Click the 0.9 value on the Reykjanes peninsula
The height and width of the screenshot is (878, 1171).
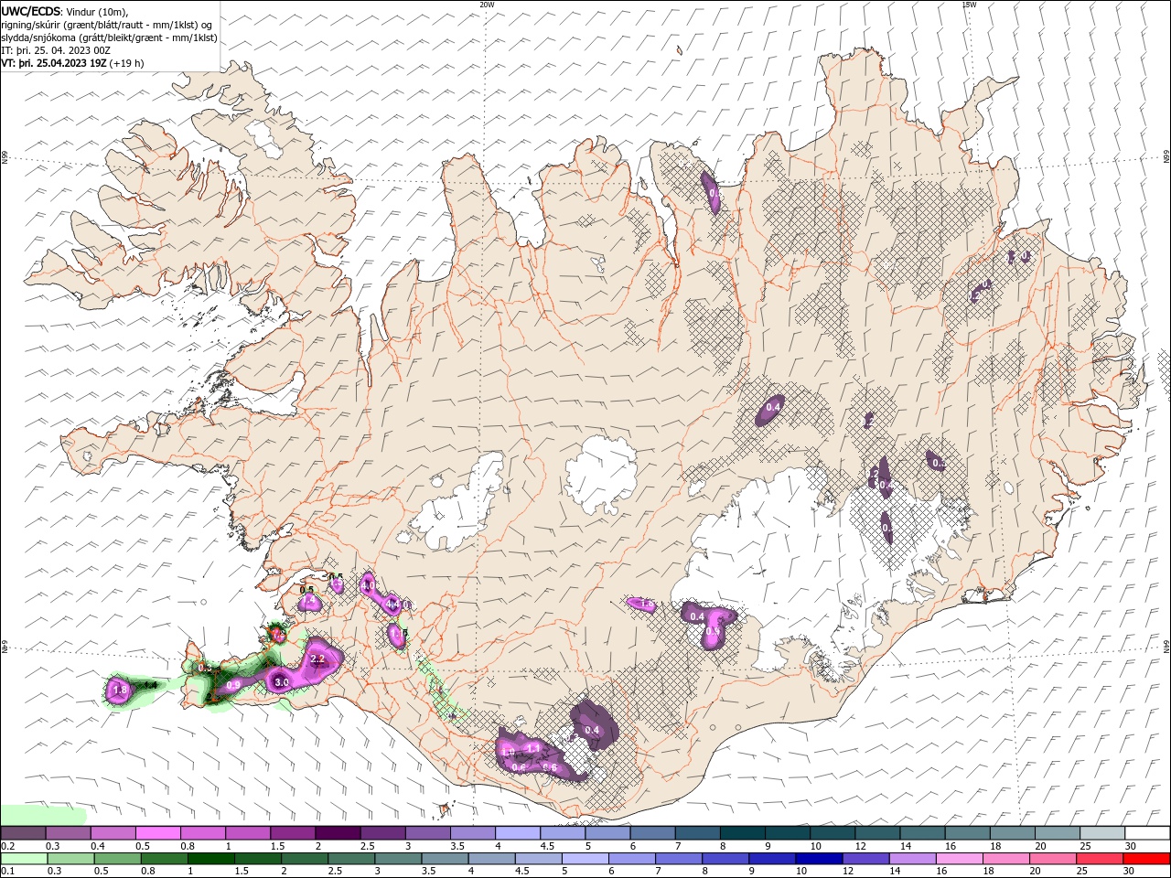tap(233, 685)
